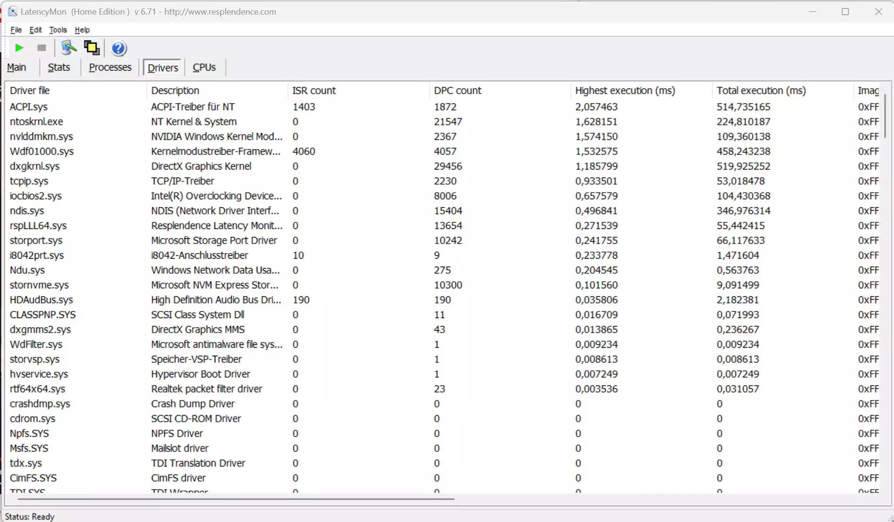Image resolution: width=894 pixels, height=522 pixels.
Task: Sort by the Description column header
Action: pos(217,90)
